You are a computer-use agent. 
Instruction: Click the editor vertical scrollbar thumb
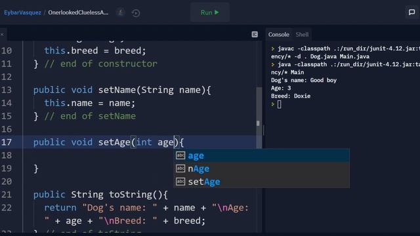(259, 118)
